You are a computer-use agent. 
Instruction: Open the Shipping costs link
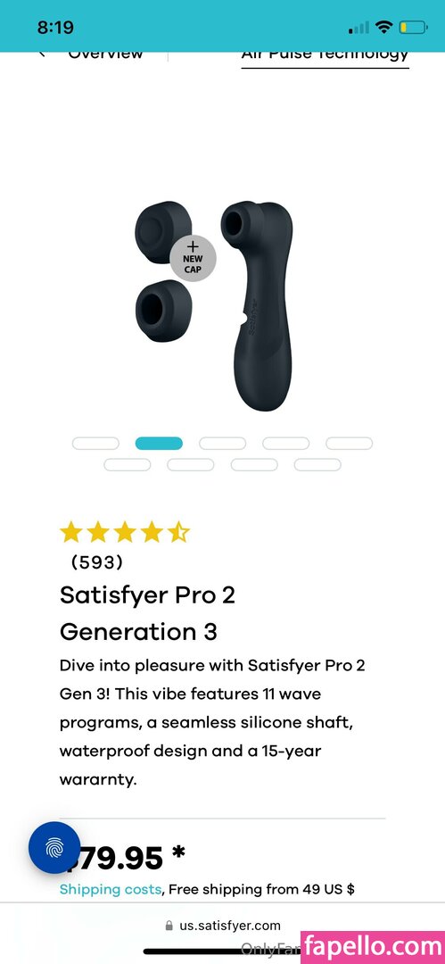click(x=111, y=889)
